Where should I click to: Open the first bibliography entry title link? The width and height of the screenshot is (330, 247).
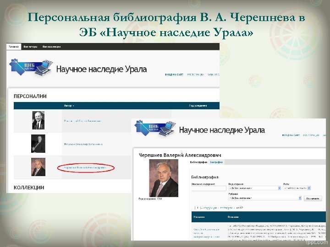coord(206,233)
